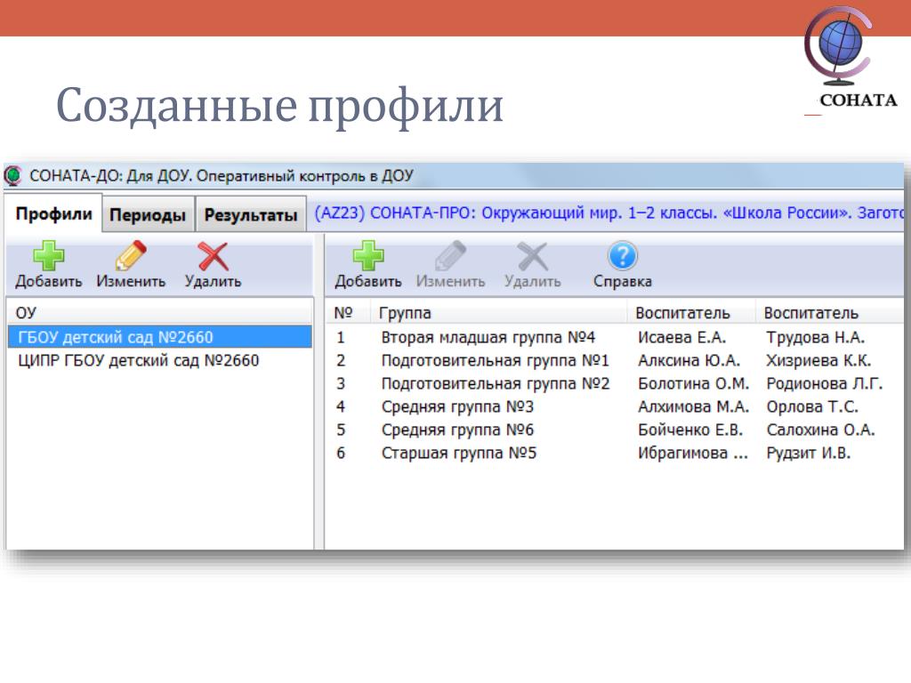
Task: Switch to the Профили tab
Action: pyautogui.click(x=53, y=213)
